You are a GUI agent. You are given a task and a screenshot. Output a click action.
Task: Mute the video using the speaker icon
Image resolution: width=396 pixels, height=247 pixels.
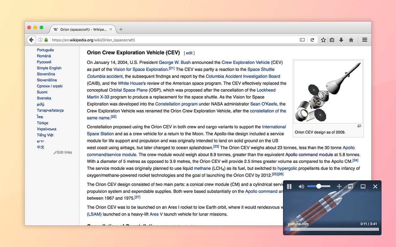301,186
